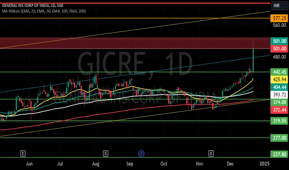
Task: Click the Dec label on time axis
Action: [230, 164]
